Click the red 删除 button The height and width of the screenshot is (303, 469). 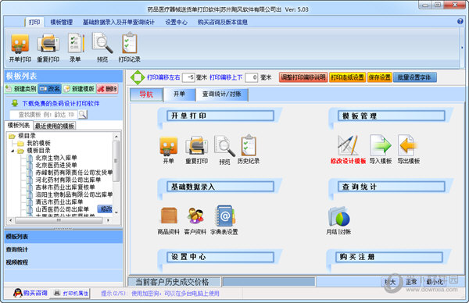(107, 89)
